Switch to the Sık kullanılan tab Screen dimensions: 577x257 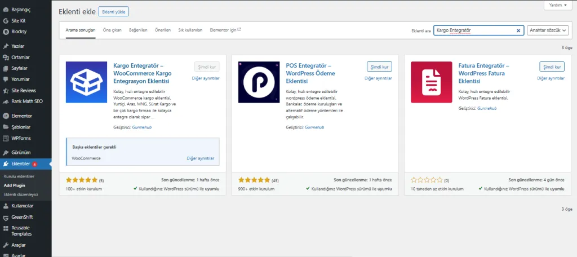(x=190, y=30)
